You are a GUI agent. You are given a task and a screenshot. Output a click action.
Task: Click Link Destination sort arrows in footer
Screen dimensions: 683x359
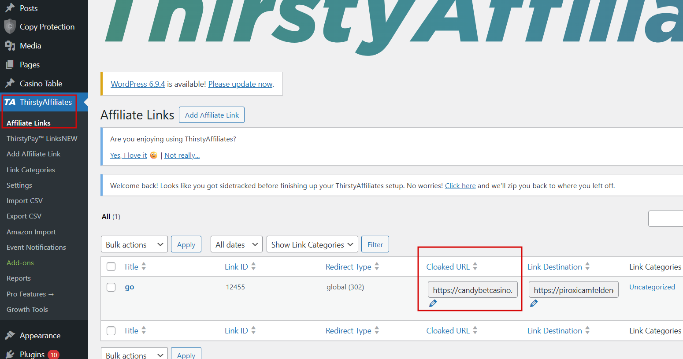[x=587, y=330]
